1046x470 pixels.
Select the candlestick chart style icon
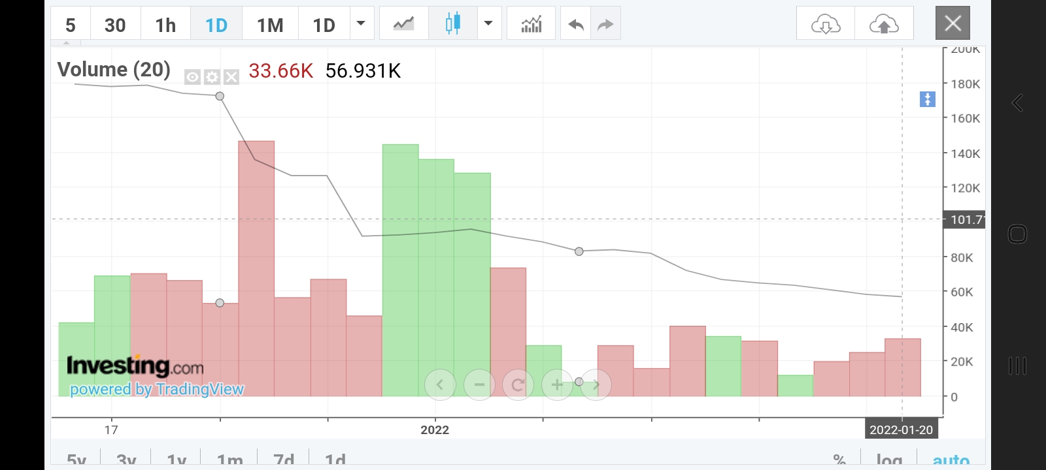click(452, 24)
